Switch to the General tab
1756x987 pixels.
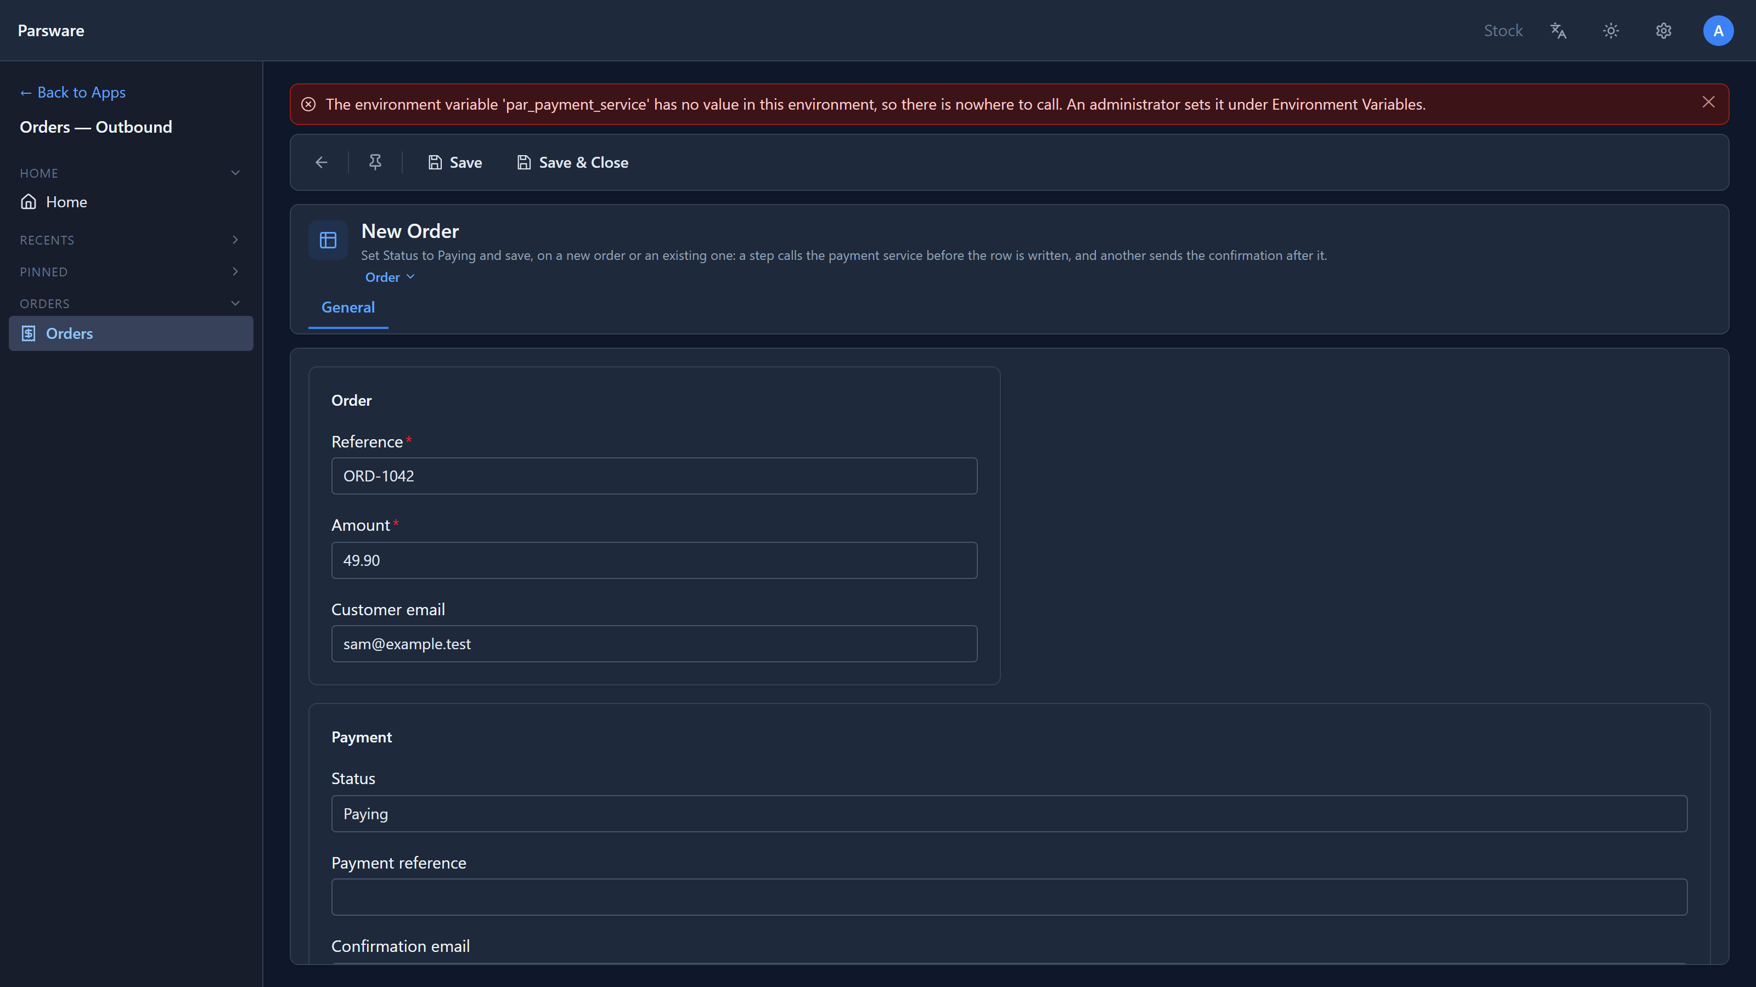click(348, 307)
